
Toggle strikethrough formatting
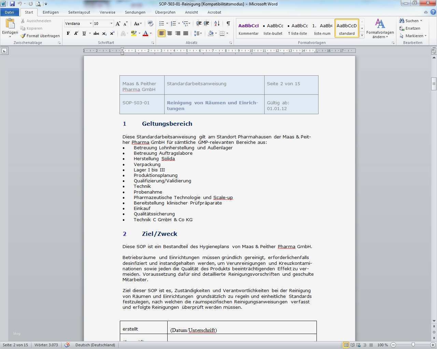[96, 33]
